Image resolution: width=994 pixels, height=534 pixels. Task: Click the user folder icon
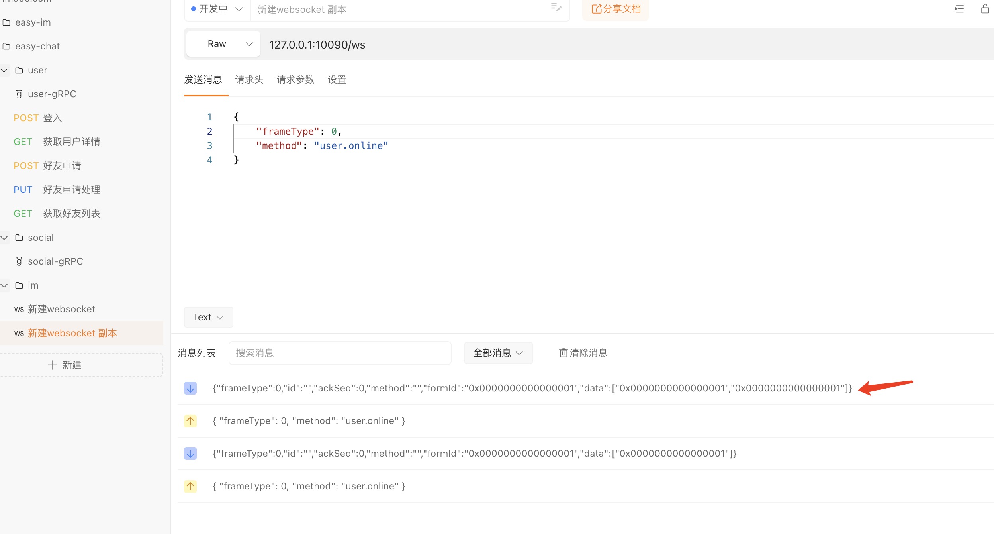19,70
